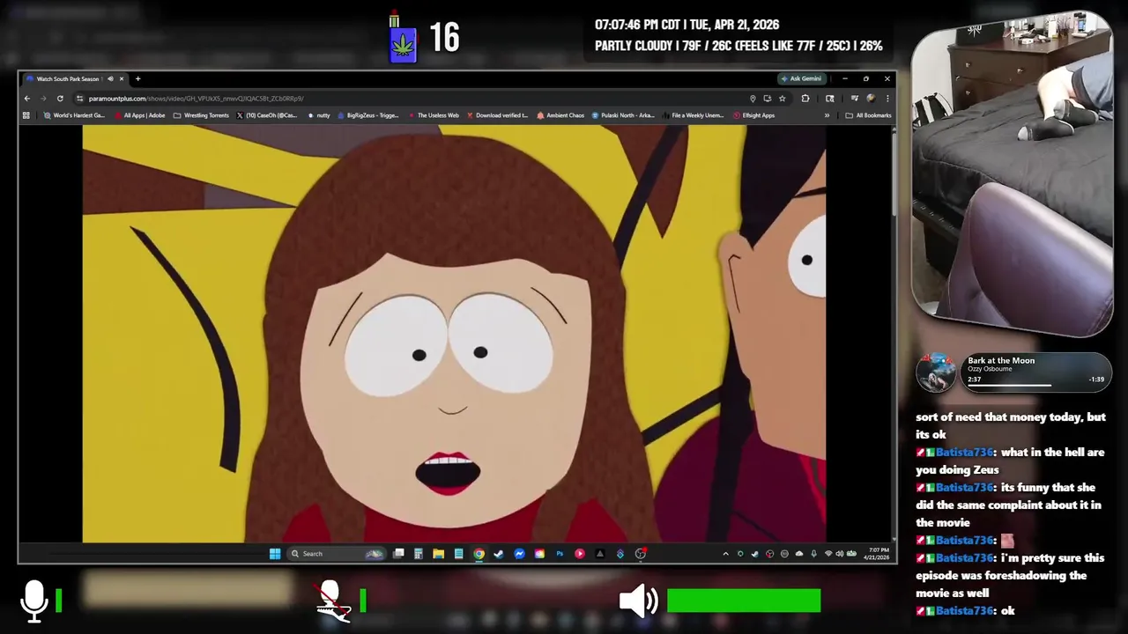Open the bookmarks apps grid icon

[26, 115]
